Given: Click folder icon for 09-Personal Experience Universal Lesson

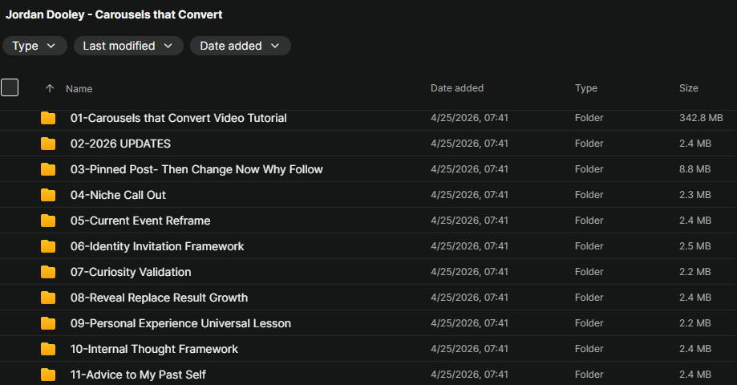Looking at the screenshot, I should pos(48,323).
